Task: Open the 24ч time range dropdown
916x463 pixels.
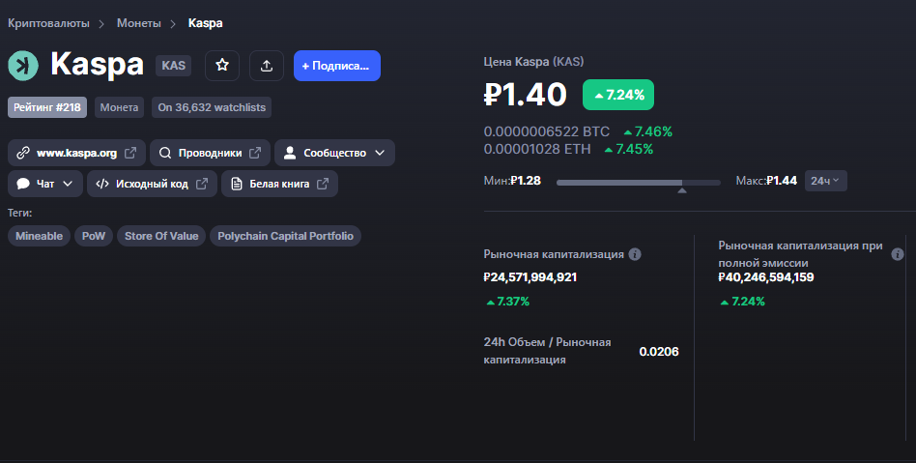Action: pyautogui.click(x=825, y=181)
